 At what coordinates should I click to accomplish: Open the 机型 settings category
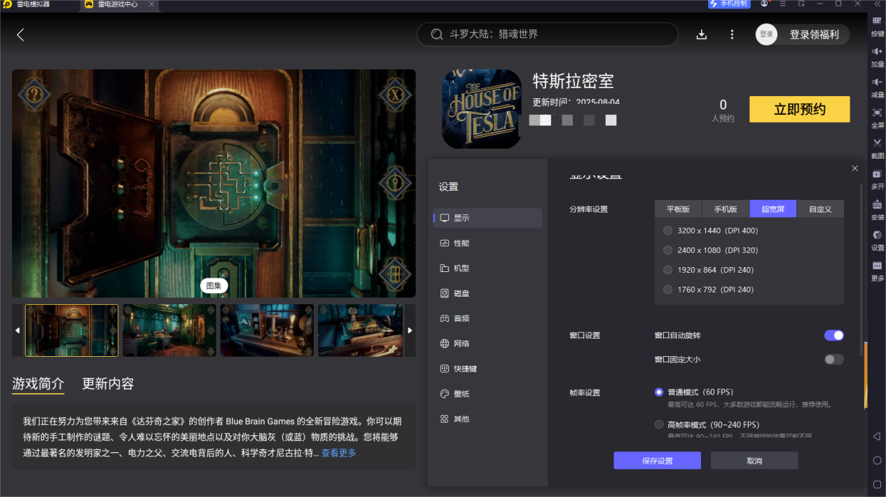point(487,268)
